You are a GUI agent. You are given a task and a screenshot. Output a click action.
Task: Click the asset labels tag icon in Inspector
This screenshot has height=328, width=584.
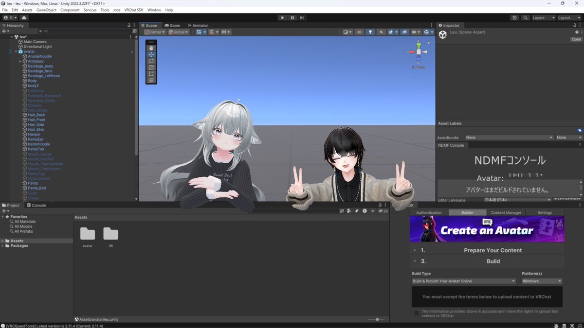pos(580,130)
